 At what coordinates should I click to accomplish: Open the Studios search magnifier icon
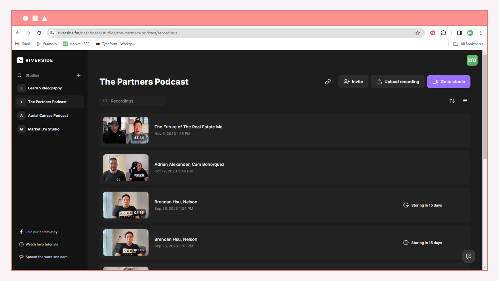20,75
